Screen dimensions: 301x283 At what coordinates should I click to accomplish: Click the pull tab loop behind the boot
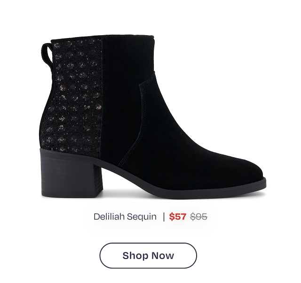pos(47,54)
